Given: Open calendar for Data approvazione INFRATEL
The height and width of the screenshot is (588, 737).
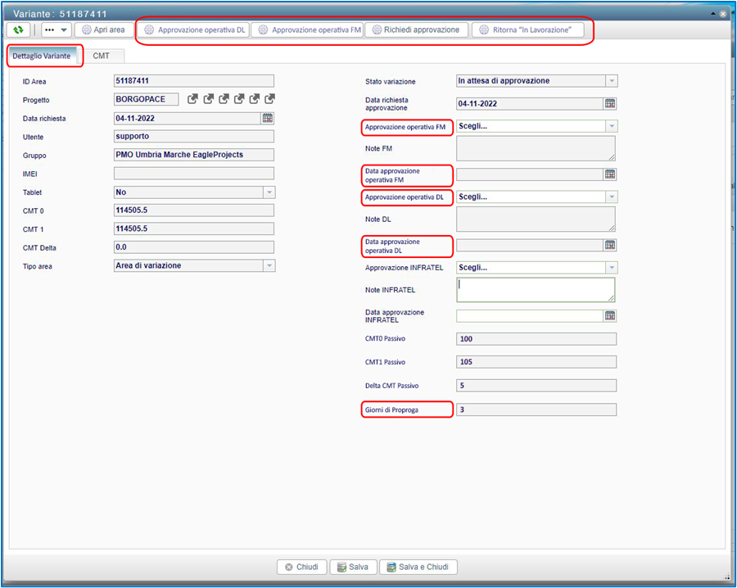Looking at the screenshot, I should click(609, 316).
